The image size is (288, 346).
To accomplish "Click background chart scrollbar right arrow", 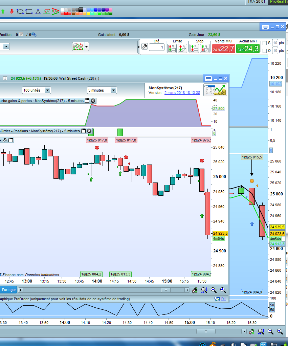I will point(244,331).
